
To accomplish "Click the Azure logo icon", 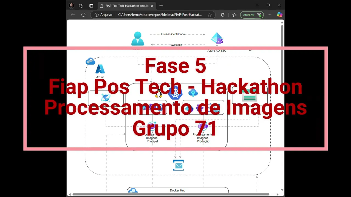I will click(x=100, y=69).
